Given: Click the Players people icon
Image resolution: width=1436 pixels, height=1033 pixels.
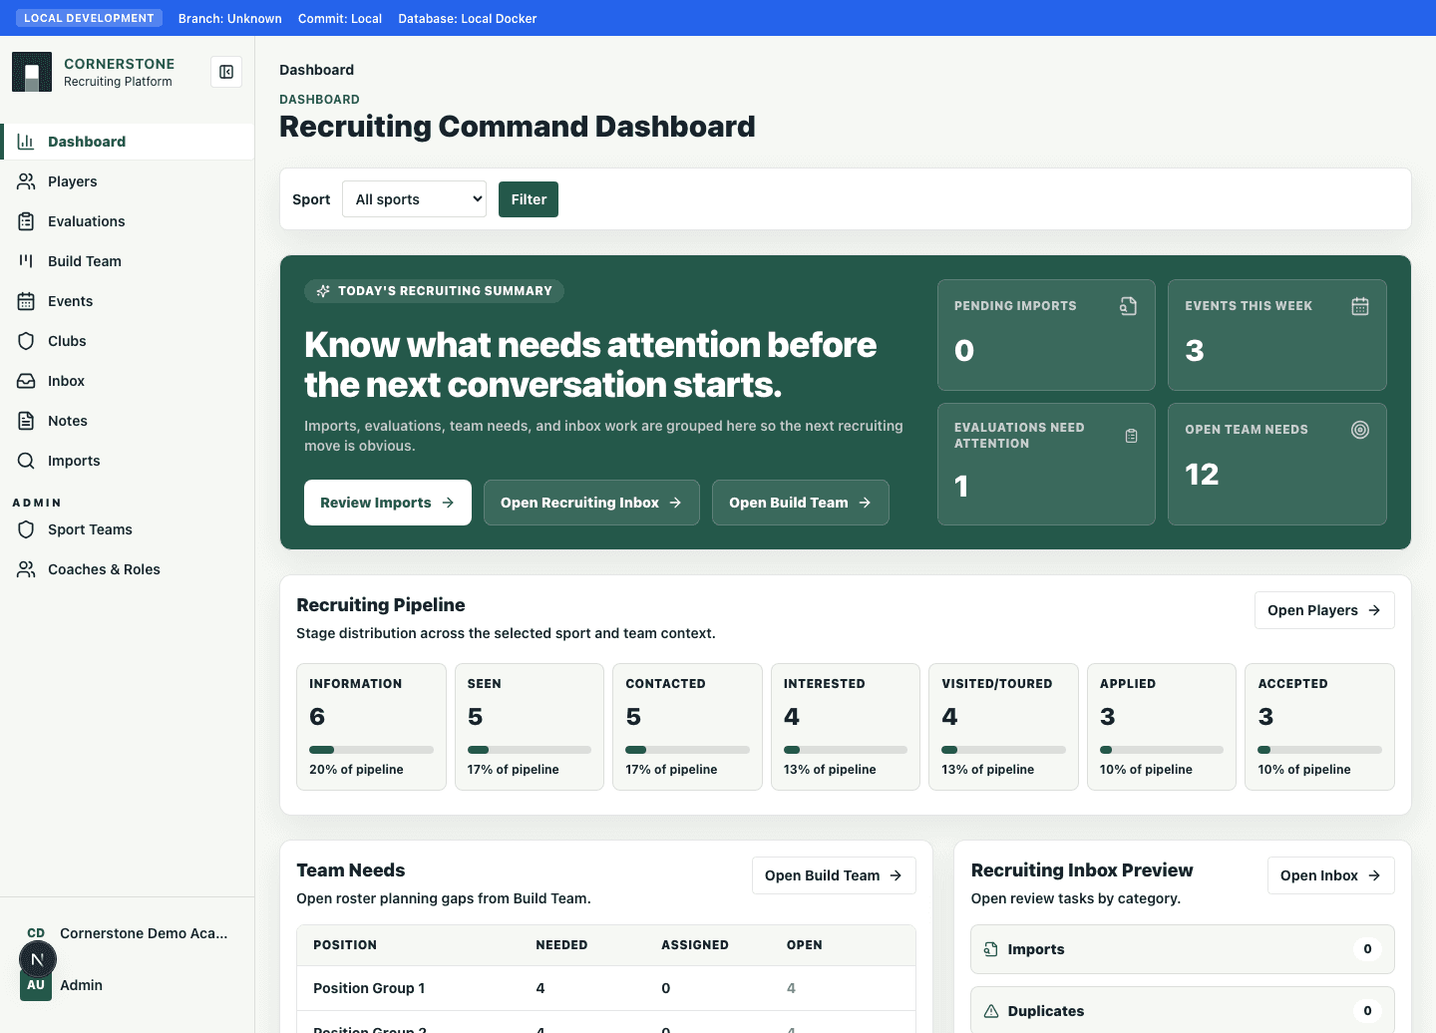Looking at the screenshot, I should point(26,181).
